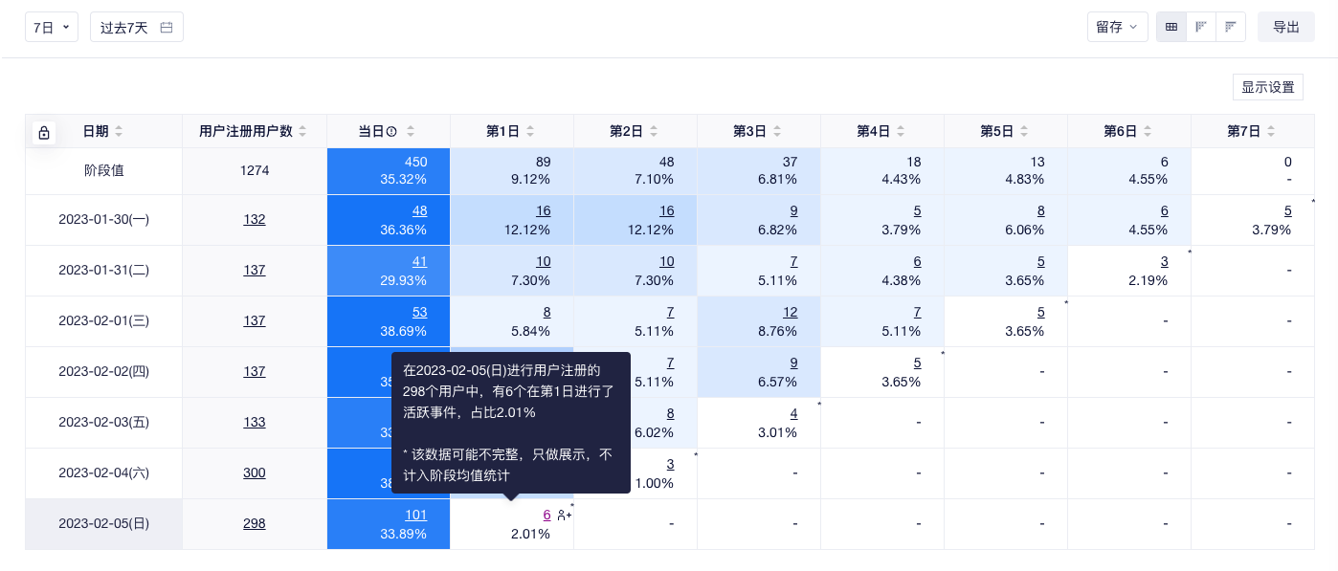1338x571 pixels.
Task: Click the 导出 export button
Action: pyautogui.click(x=1285, y=27)
